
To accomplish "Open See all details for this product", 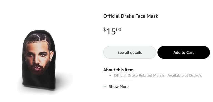I will click(x=130, y=52).
